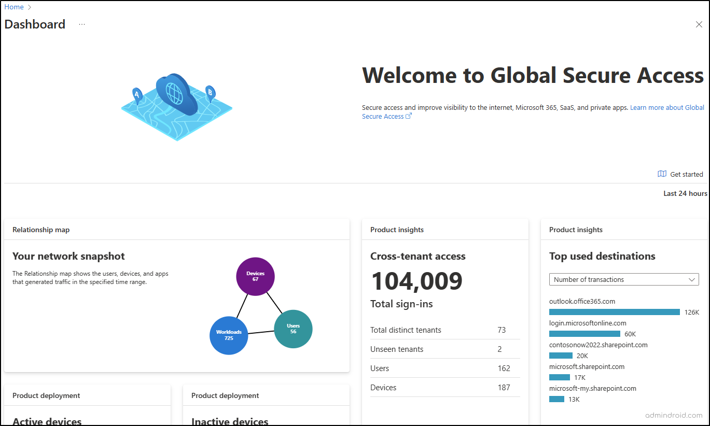
Task: Click the 104,009 total sign-ins value
Action: pos(416,281)
